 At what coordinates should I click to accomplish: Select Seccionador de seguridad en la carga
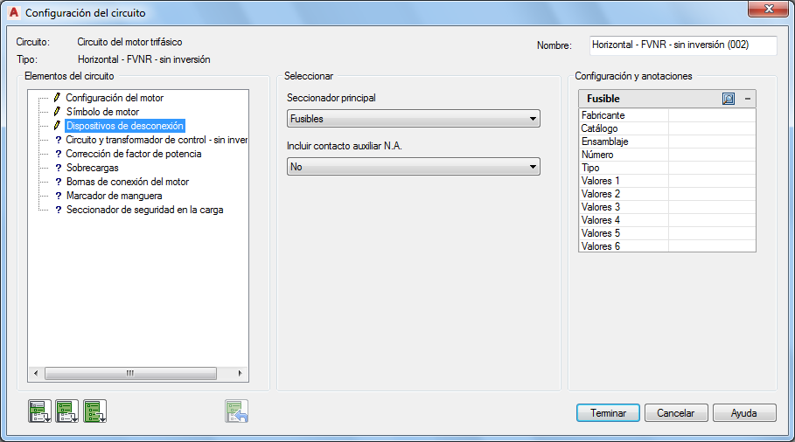144,210
